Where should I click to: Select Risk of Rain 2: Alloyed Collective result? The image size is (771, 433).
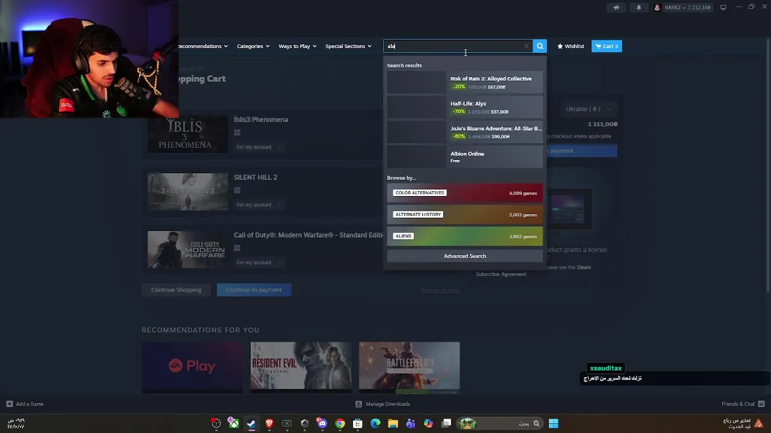click(x=464, y=82)
